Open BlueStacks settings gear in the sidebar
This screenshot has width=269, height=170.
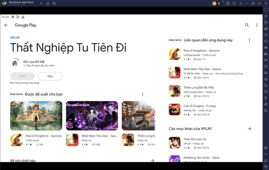(x=266, y=148)
